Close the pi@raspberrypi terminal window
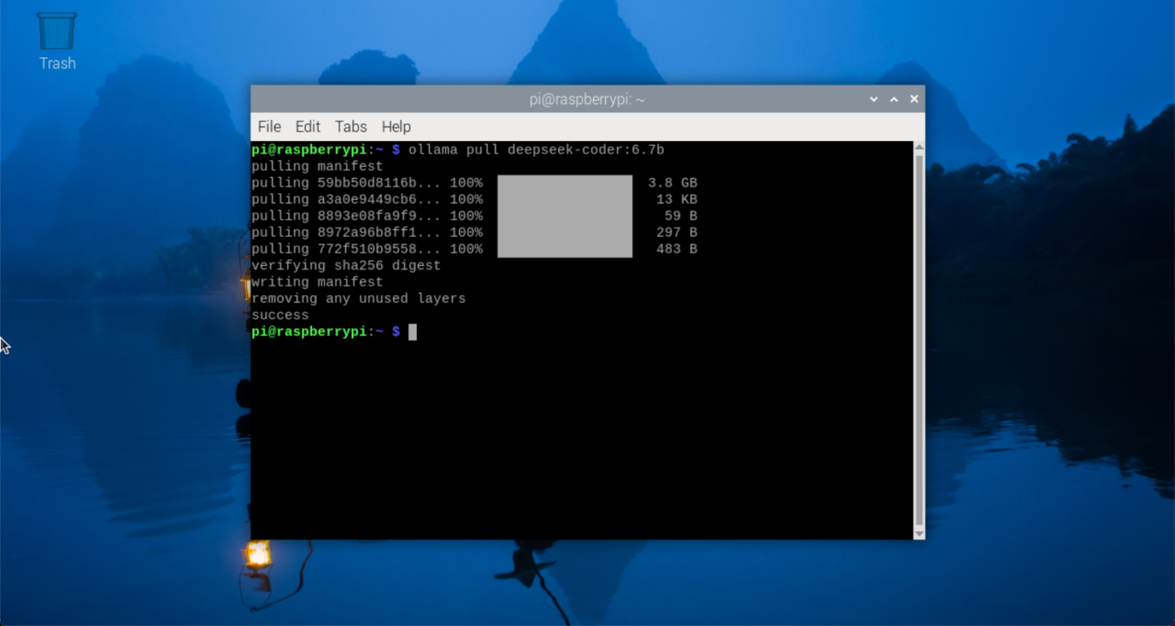The width and height of the screenshot is (1175, 626). pyautogui.click(x=914, y=99)
